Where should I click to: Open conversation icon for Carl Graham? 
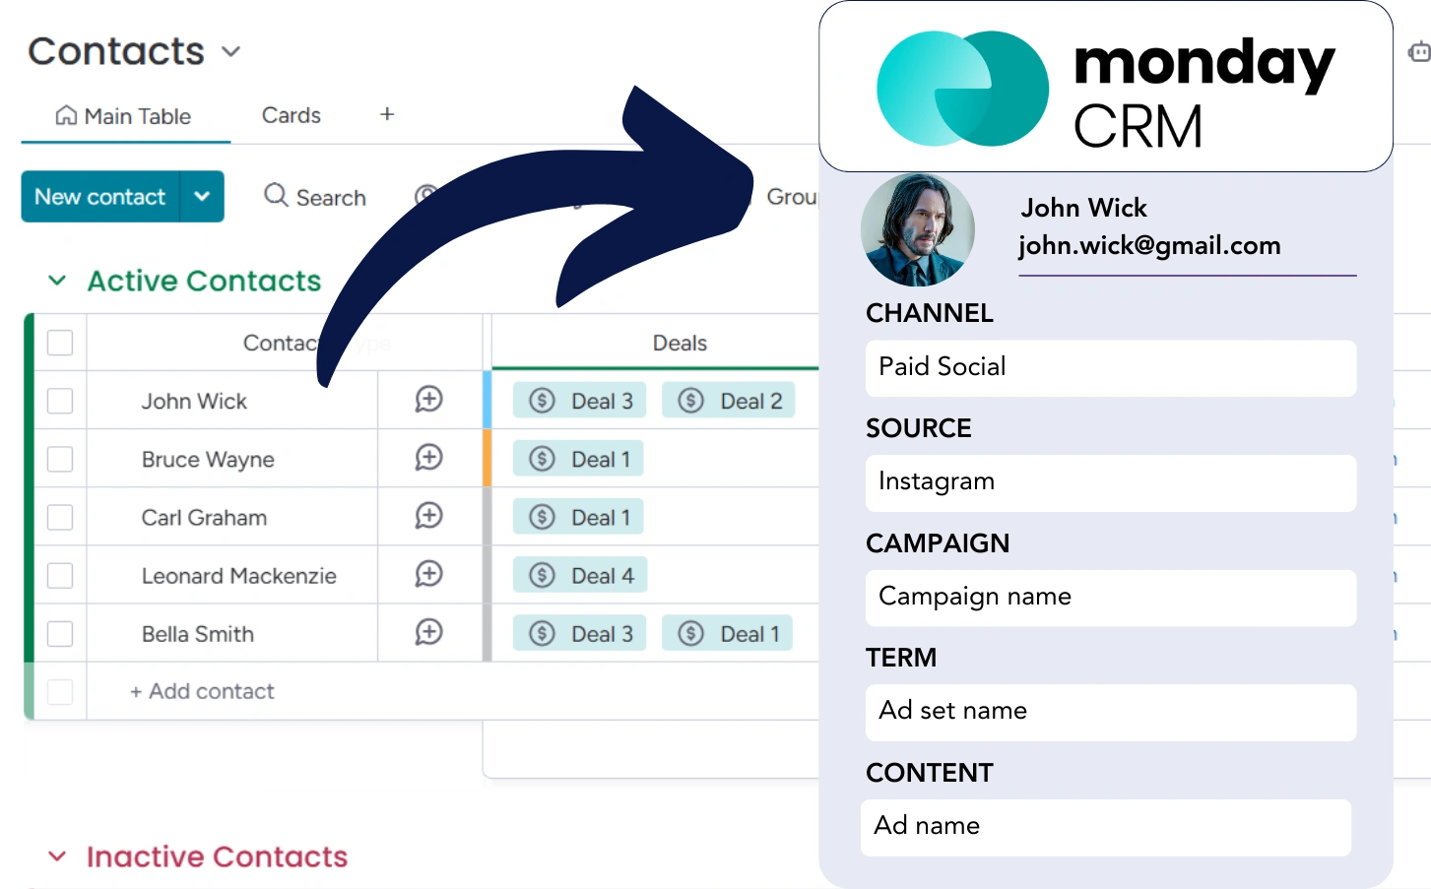pos(428,515)
